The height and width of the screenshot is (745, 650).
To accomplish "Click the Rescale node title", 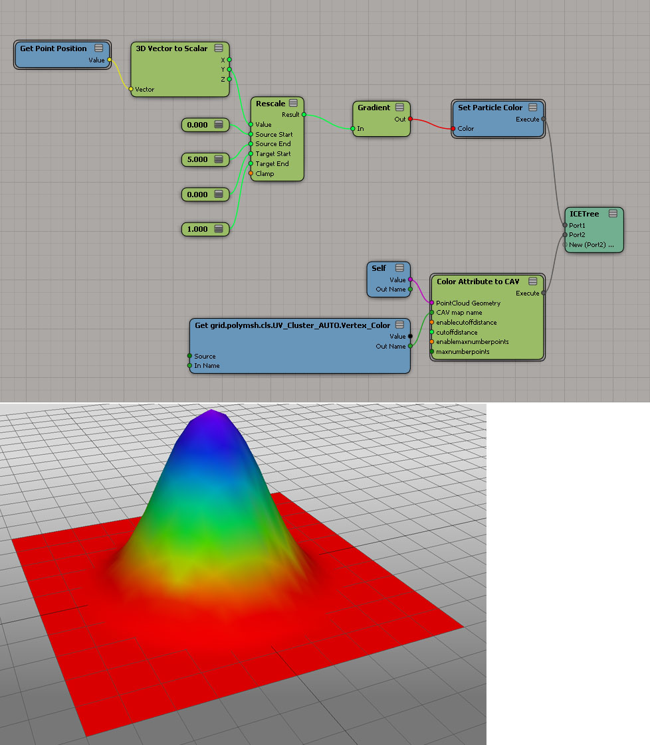I will (271, 104).
